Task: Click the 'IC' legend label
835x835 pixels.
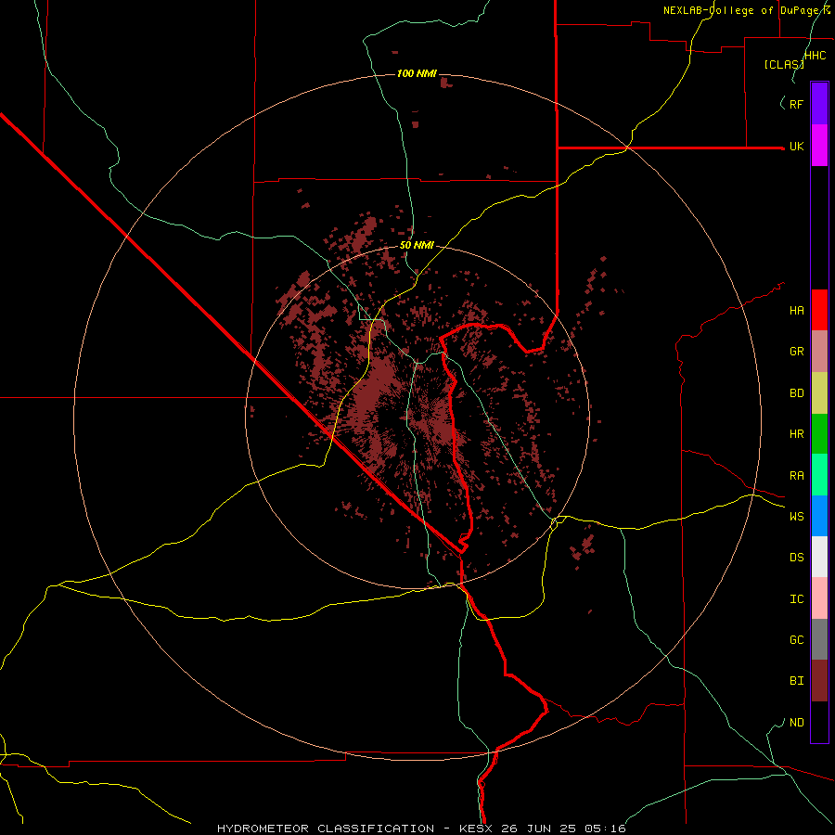Action: pos(796,599)
